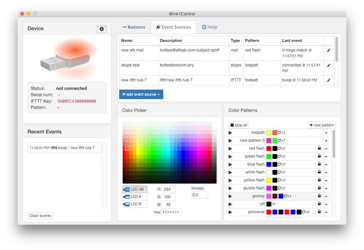
Task: Open green flash options dropdown
Action: 326,156
